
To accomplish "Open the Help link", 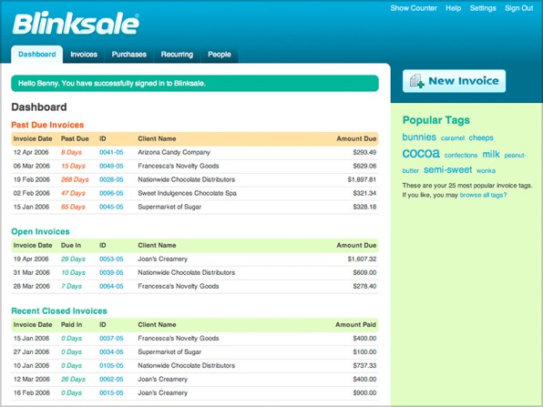I will pos(454,8).
